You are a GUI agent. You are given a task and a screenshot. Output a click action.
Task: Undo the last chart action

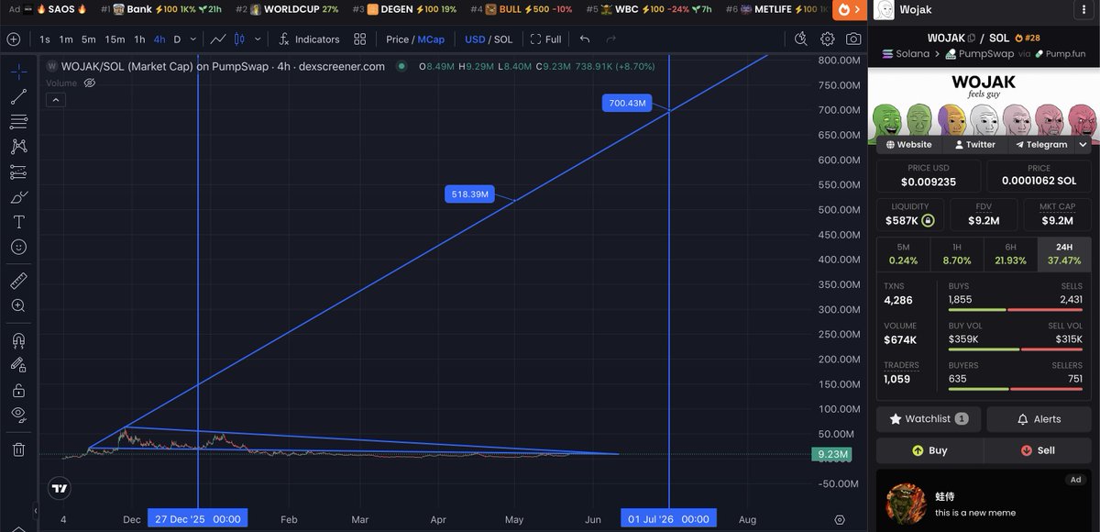click(585, 39)
